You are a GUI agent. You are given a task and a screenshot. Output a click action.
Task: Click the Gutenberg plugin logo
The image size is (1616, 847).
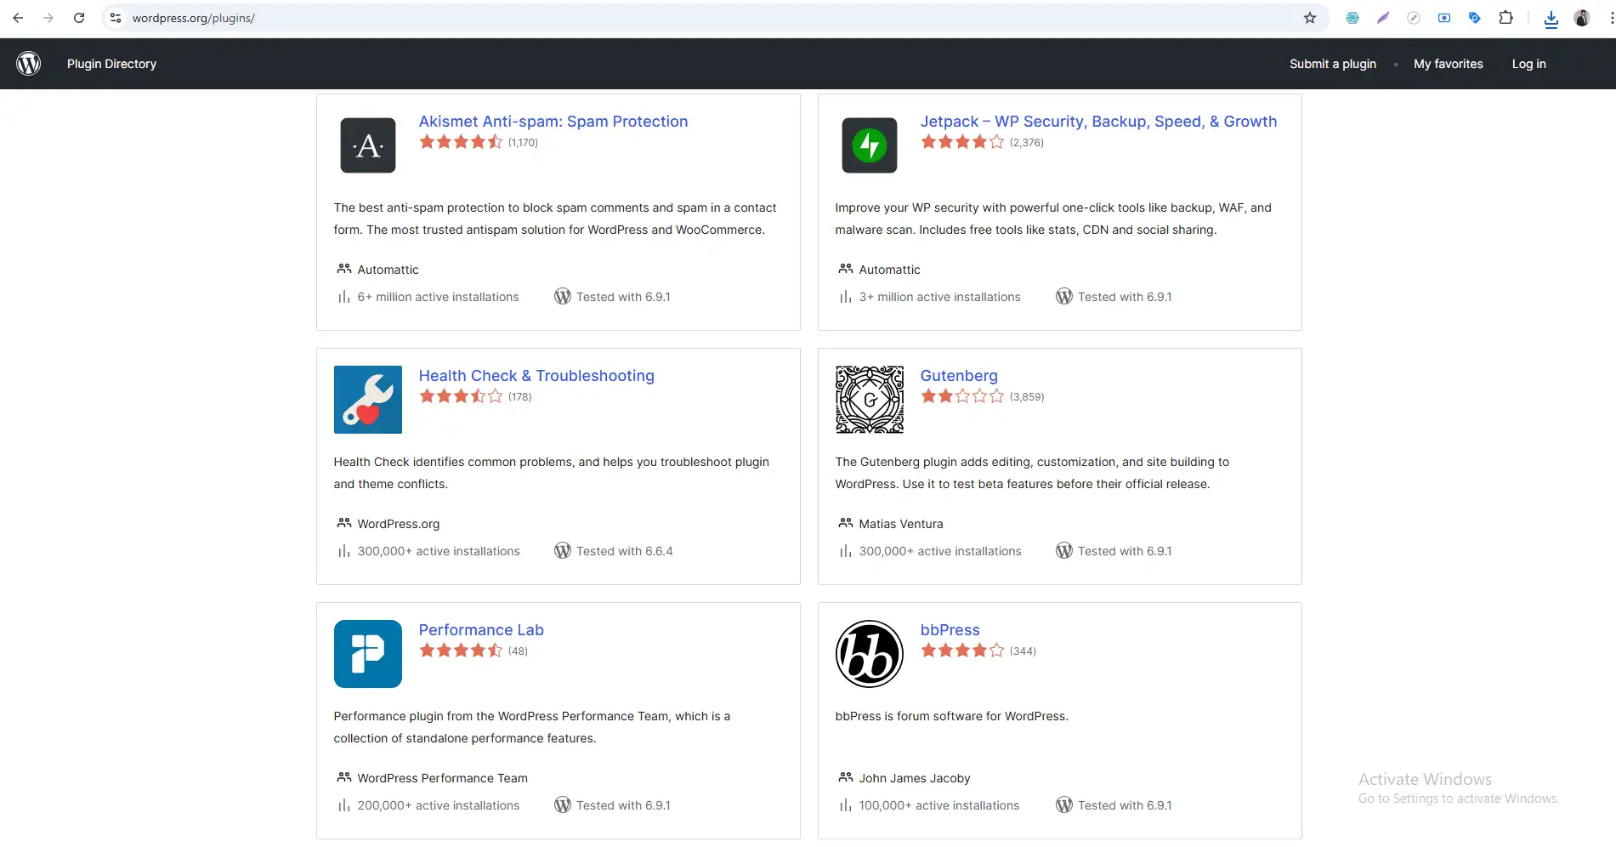pyautogui.click(x=869, y=399)
